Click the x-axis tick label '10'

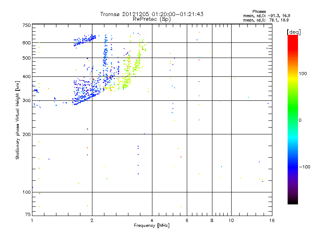(231, 220)
